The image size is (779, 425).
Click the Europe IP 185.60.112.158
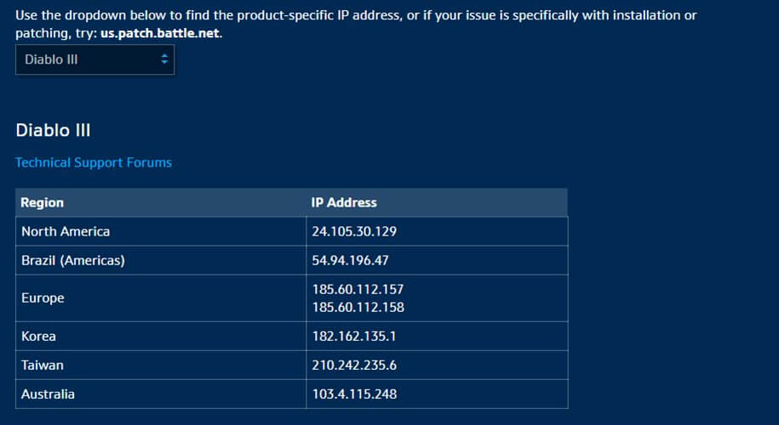358,307
